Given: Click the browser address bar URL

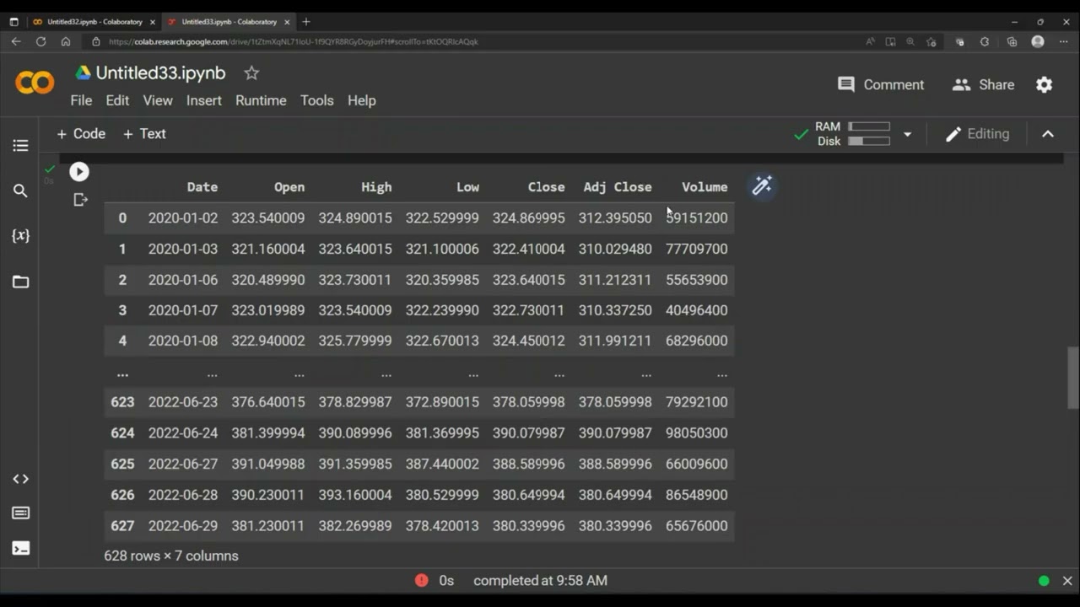Looking at the screenshot, I should pos(294,41).
